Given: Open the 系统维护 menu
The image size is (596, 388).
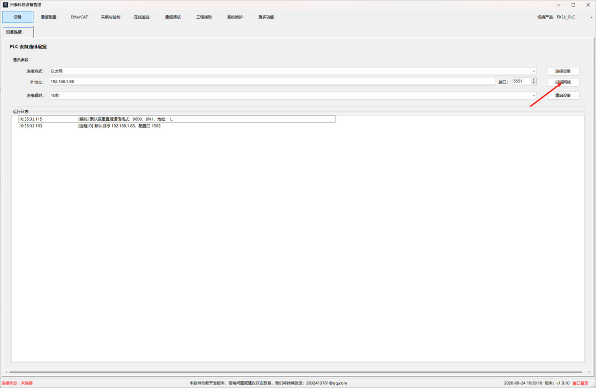Looking at the screenshot, I should click(x=235, y=17).
